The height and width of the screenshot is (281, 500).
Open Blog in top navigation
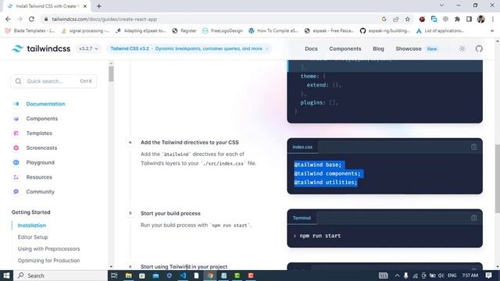tap(378, 48)
